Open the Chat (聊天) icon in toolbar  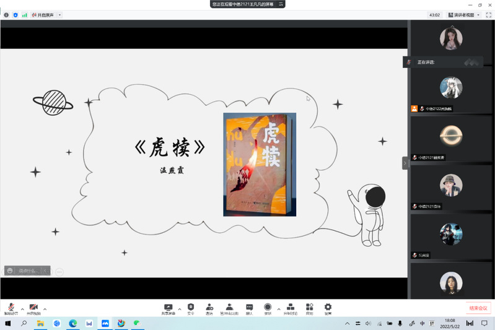(249, 308)
